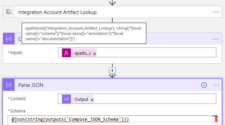Screen dimensions: 225x125
Task: Add a step with the plus button
Action: 112,71
